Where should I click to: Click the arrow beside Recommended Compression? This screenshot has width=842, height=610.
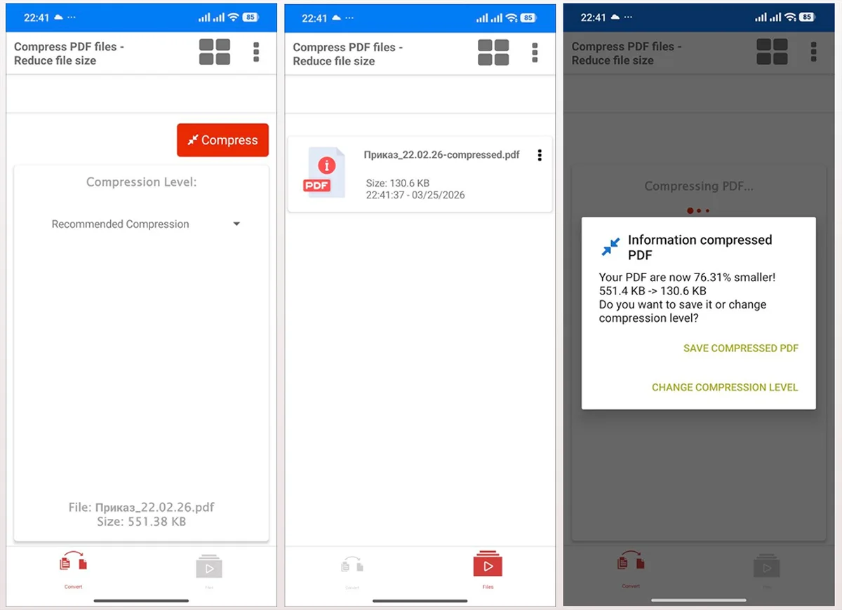coord(236,224)
